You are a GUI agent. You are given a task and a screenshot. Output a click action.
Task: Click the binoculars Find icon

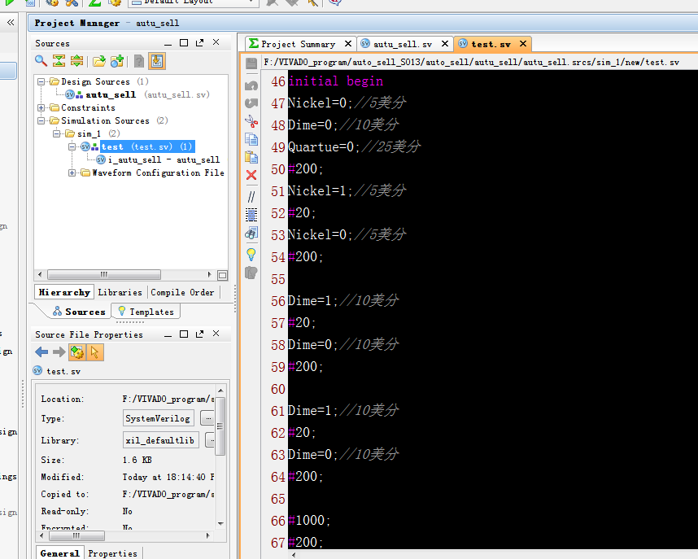[x=251, y=233]
